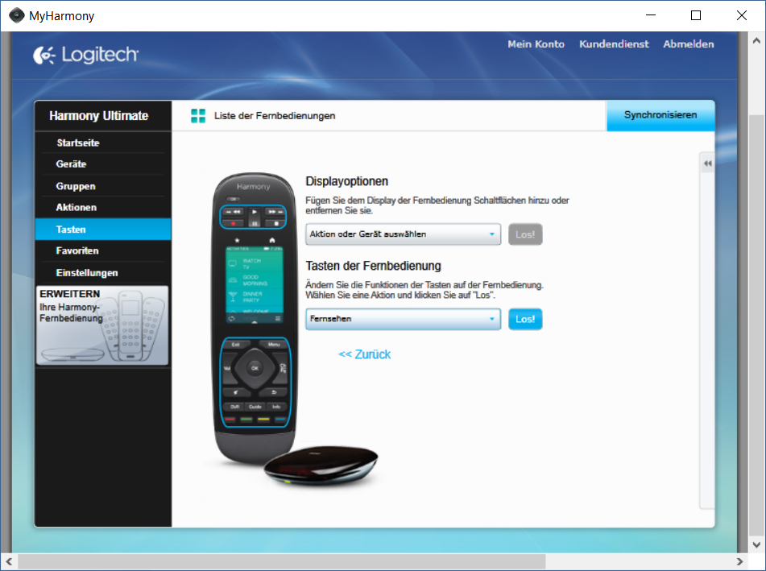This screenshot has width=766, height=571.
Task: Open the Geräte section in sidebar
Action: click(x=71, y=164)
